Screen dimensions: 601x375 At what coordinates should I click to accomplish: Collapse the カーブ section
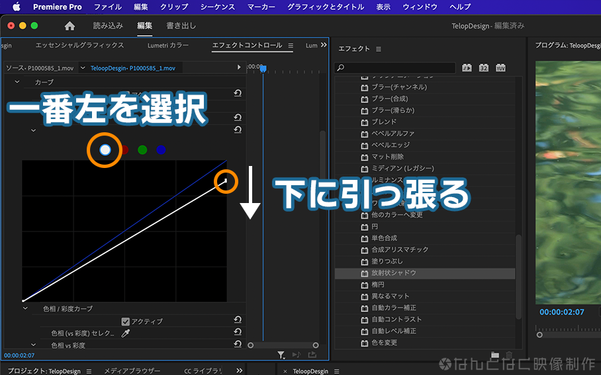point(17,81)
